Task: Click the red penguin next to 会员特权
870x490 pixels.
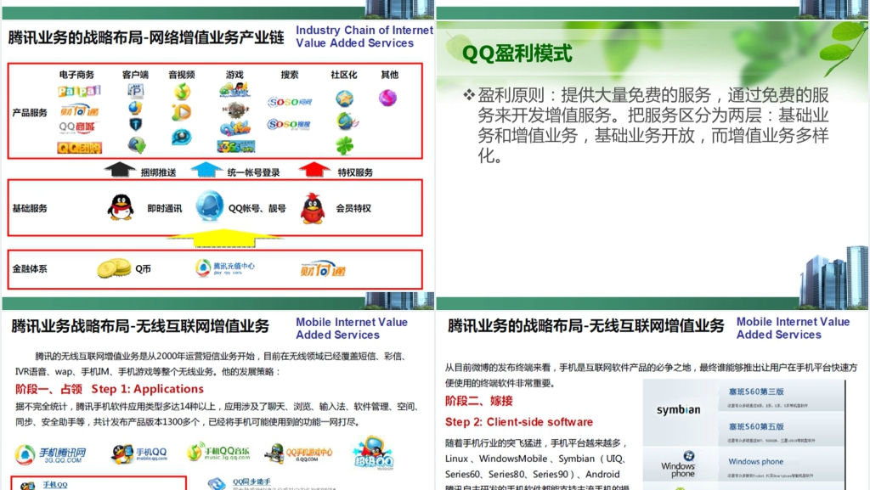Action: [313, 208]
